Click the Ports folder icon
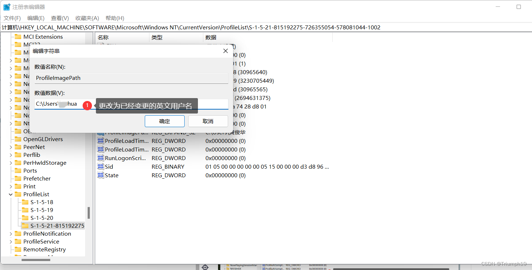532x270 pixels. point(18,171)
